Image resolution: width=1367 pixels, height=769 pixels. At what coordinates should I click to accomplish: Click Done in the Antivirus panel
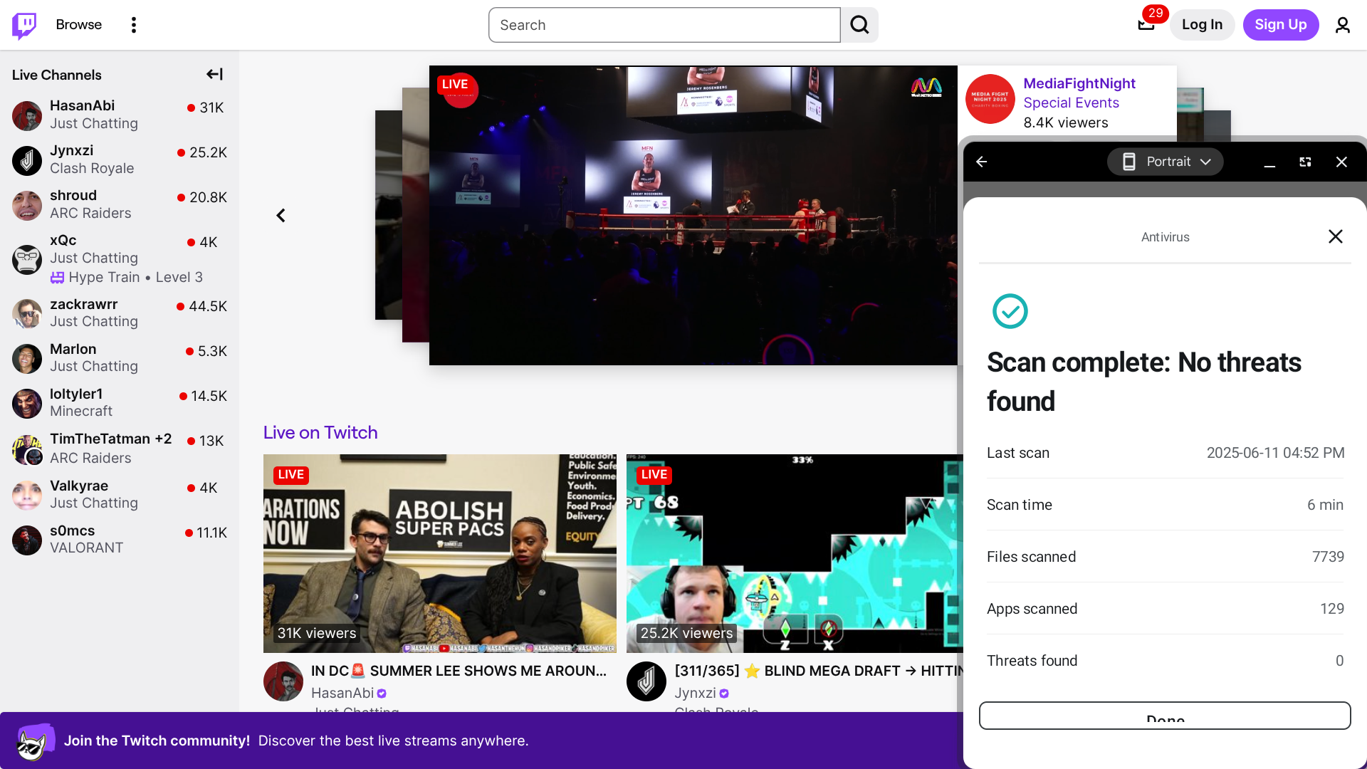click(1165, 716)
